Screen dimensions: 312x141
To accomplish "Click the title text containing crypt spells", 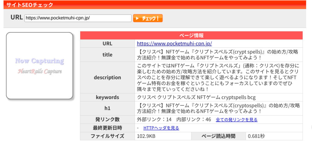I will click(x=218, y=55).
